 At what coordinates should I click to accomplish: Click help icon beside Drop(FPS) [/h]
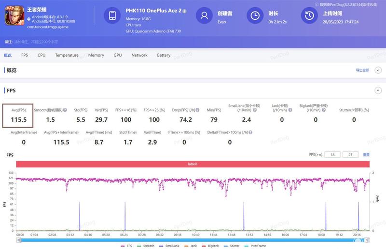click(197, 110)
